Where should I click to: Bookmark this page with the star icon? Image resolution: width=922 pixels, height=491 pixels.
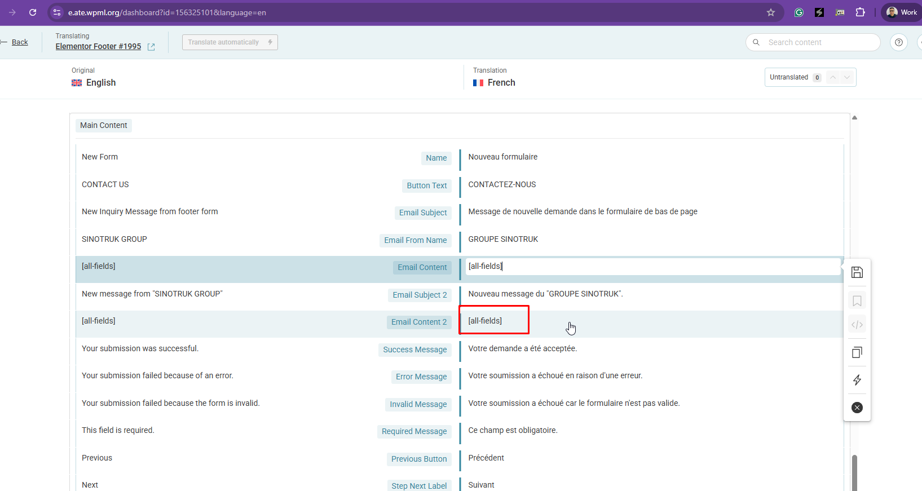771,12
